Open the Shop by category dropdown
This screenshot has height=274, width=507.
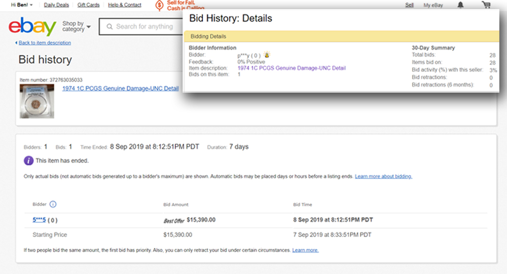[x=77, y=26]
